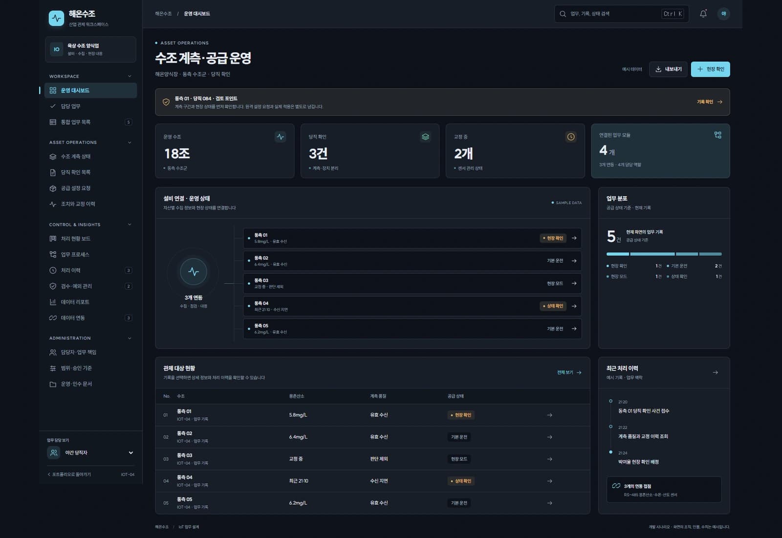Open the 육상 수조 양식업 workspace selector
The width and height of the screenshot is (782, 538).
point(91,49)
